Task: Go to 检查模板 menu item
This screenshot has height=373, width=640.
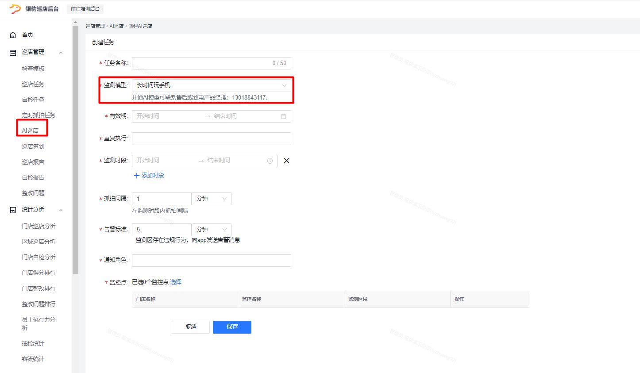Action: [x=33, y=69]
